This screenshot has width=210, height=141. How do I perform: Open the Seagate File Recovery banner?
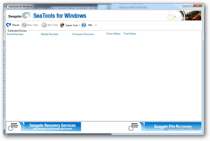(164, 127)
